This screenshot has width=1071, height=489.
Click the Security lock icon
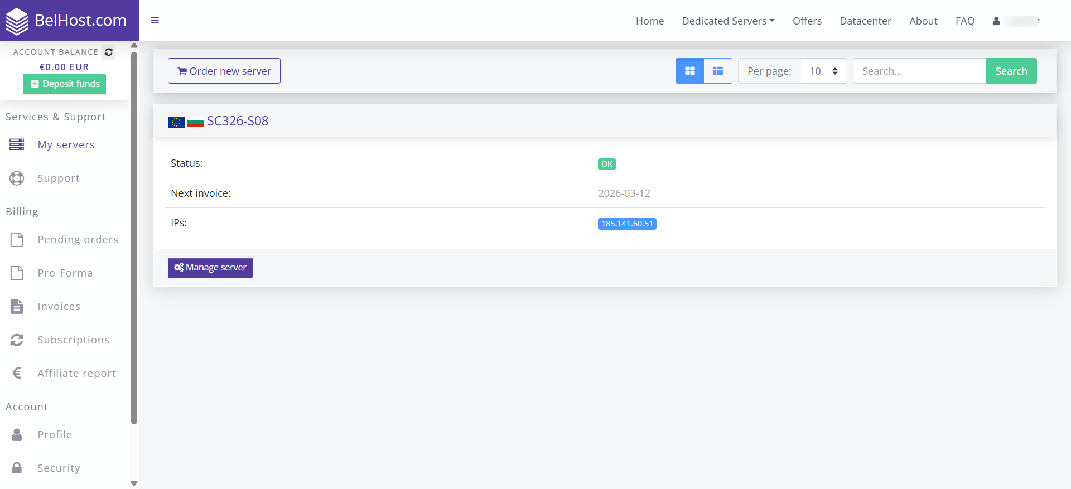point(17,468)
